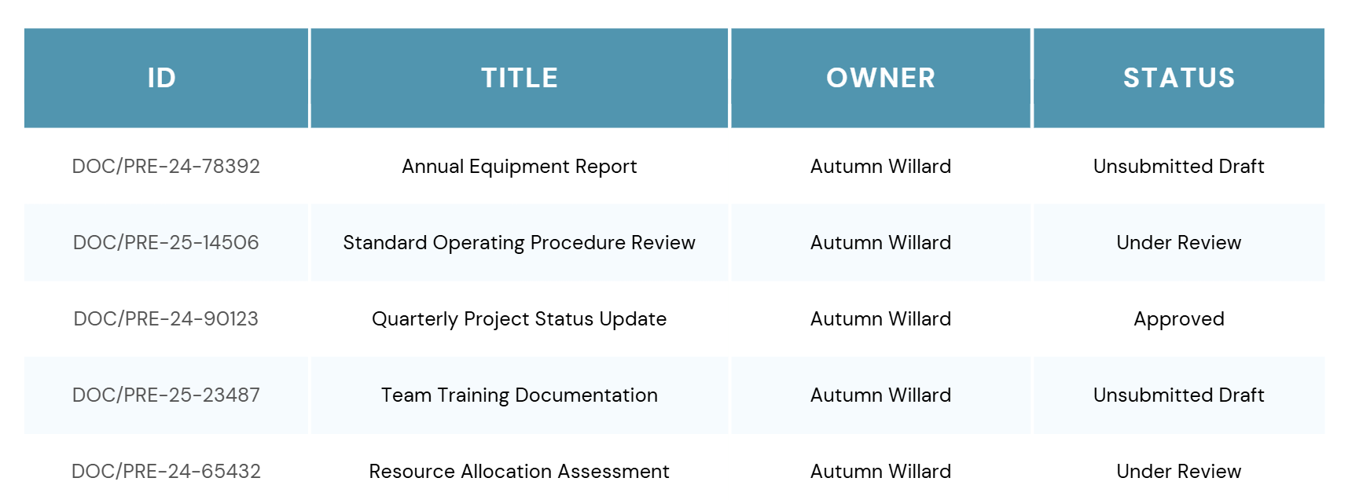Open document DOC/PRE-24-78392
This screenshot has width=1352, height=500.
coord(166,167)
